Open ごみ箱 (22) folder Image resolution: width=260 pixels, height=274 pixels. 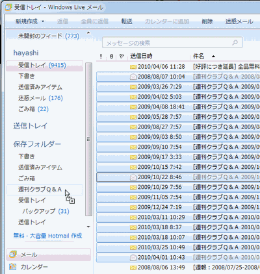click(34, 109)
